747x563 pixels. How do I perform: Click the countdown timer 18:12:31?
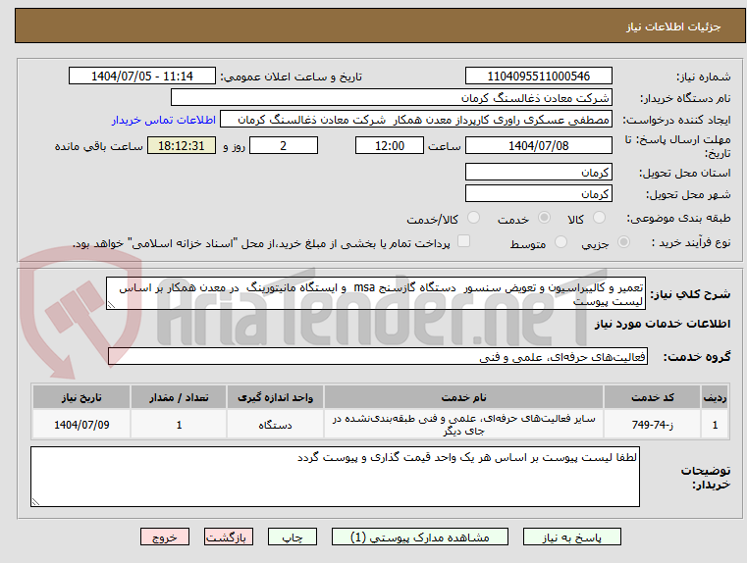coord(182,145)
